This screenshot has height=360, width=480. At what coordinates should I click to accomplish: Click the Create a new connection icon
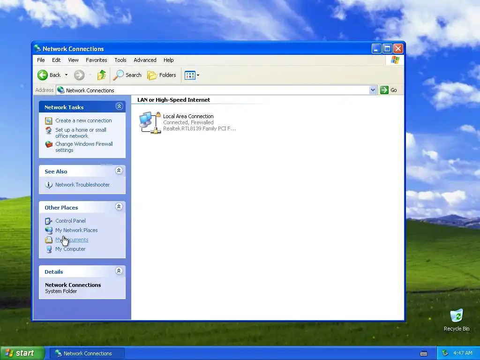49,121
